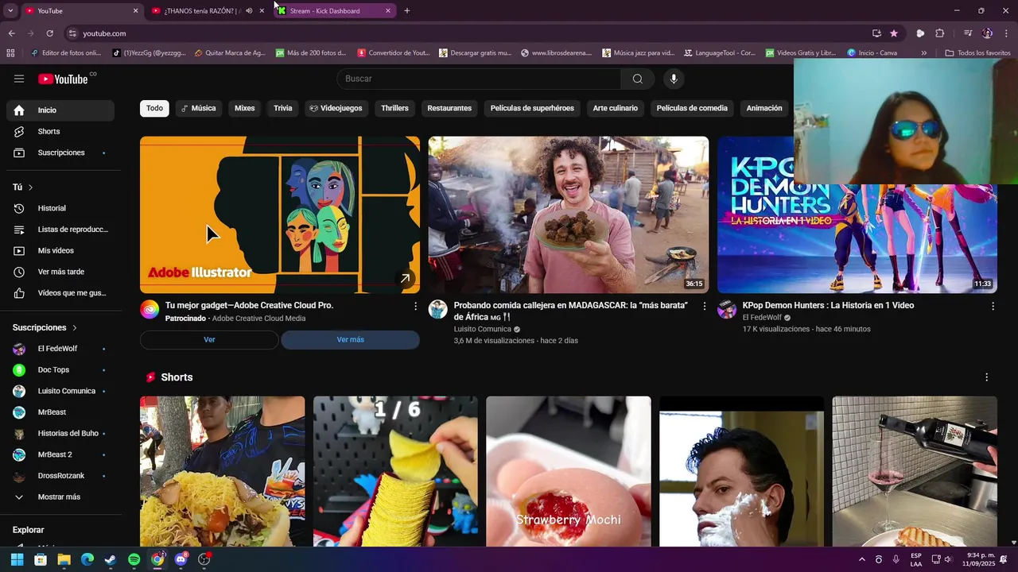Mute the THANOS tab audio indicator
This screenshot has width=1018, height=572.
pyautogui.click(x=249, y=11)
